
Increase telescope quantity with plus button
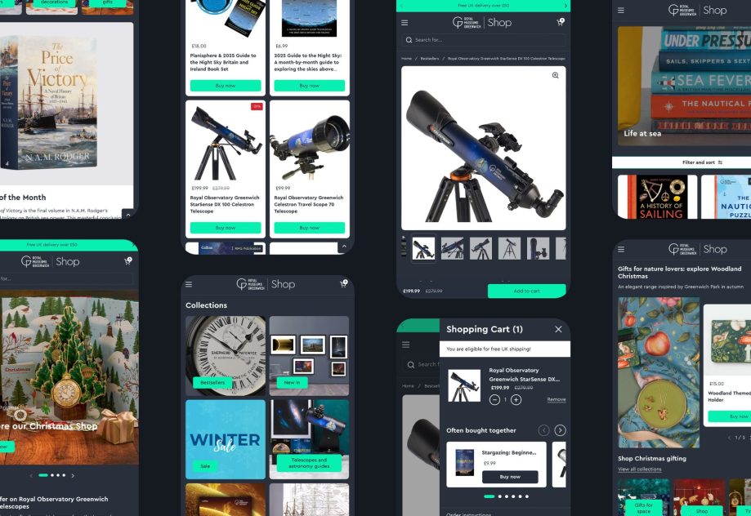pos(516,400)
